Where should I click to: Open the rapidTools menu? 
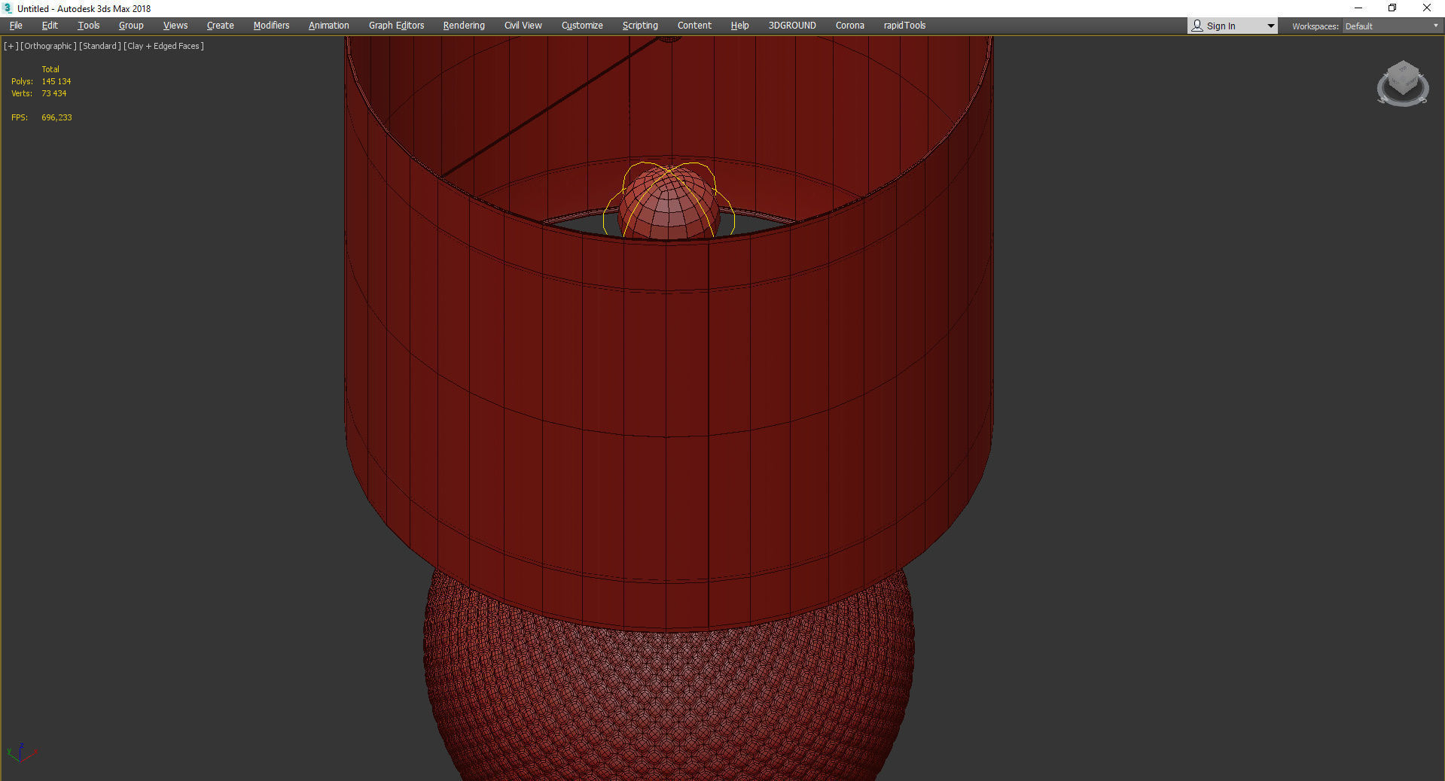(x=904, y=26)
